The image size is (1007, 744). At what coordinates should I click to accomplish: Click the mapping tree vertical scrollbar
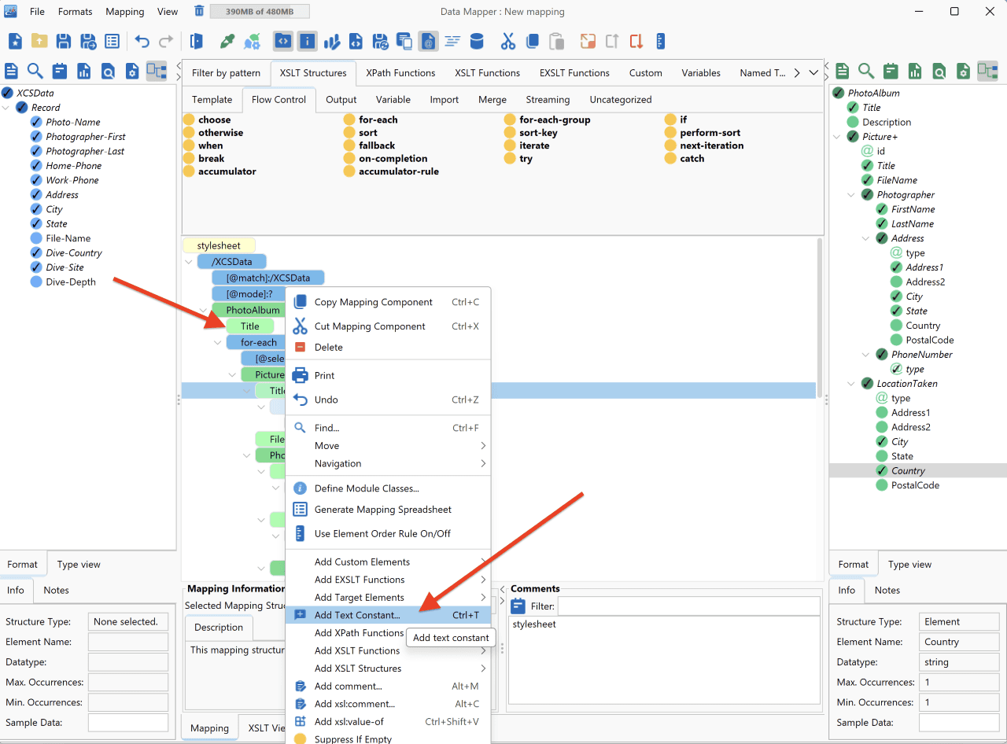click(820, 319)
